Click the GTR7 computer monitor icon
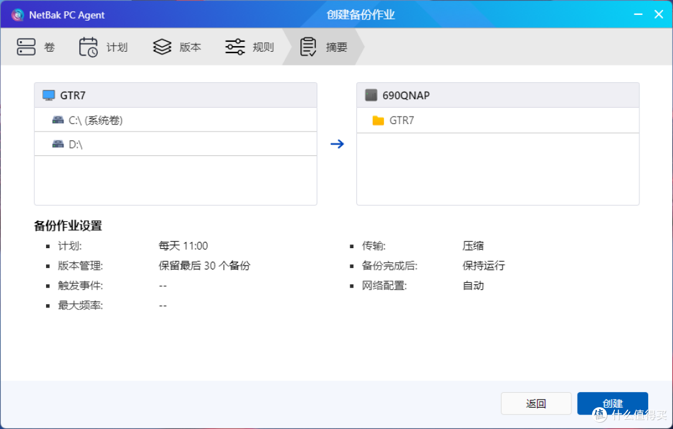The image size is (673, 429). tap(49, 95)
